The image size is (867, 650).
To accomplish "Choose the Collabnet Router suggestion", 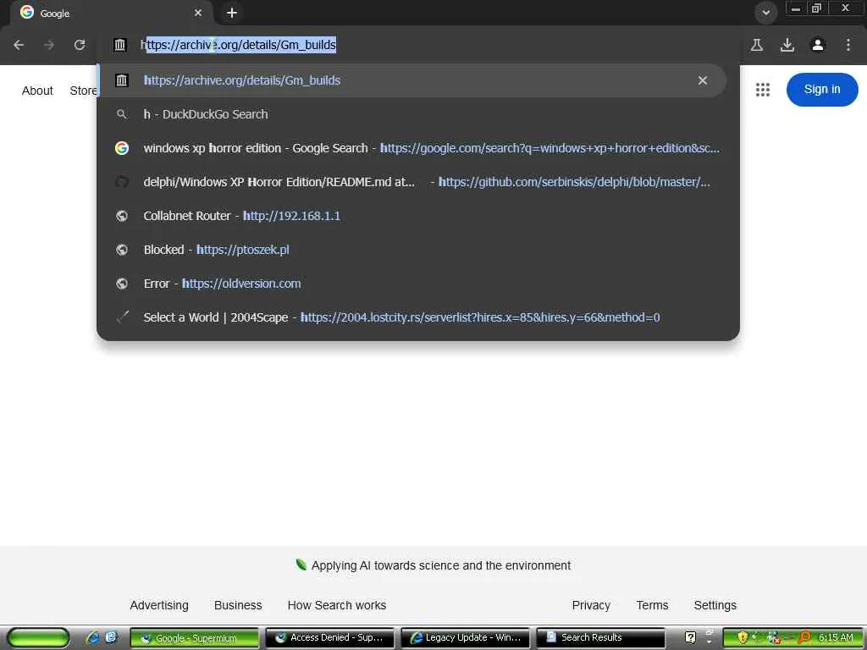I will click(412, 216).
